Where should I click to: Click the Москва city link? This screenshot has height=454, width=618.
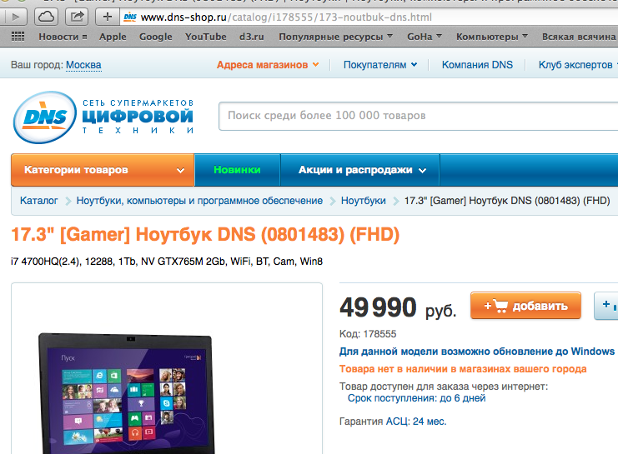click(83, 65)
